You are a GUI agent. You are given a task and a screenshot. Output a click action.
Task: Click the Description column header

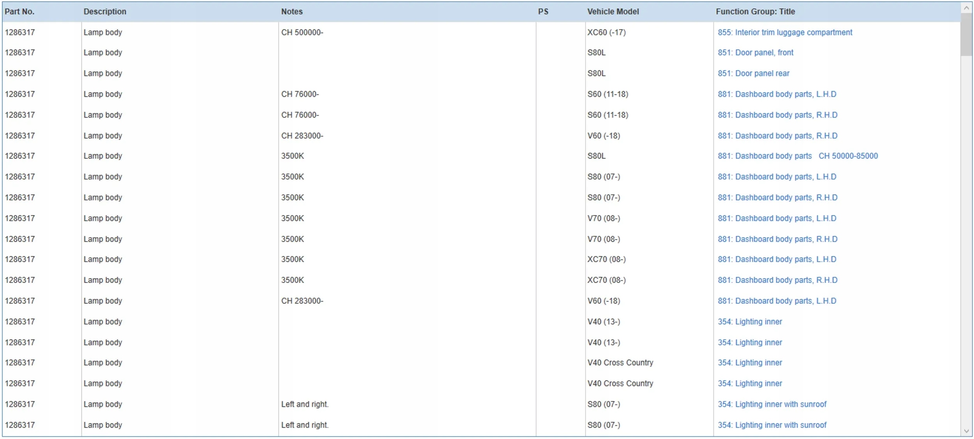pos(105,12)
